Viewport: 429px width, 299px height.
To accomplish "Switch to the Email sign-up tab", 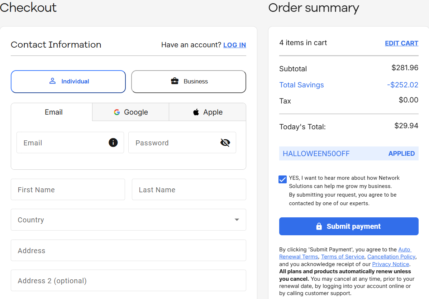I will pos(52,112).
